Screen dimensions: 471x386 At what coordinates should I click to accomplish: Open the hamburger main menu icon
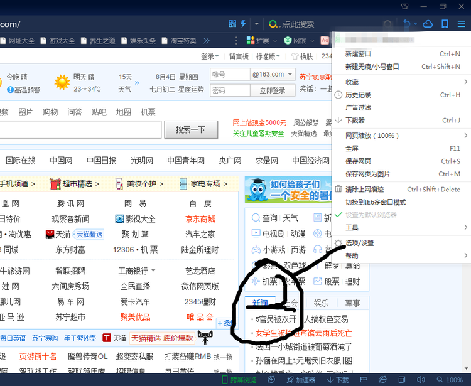click(462, 24)
